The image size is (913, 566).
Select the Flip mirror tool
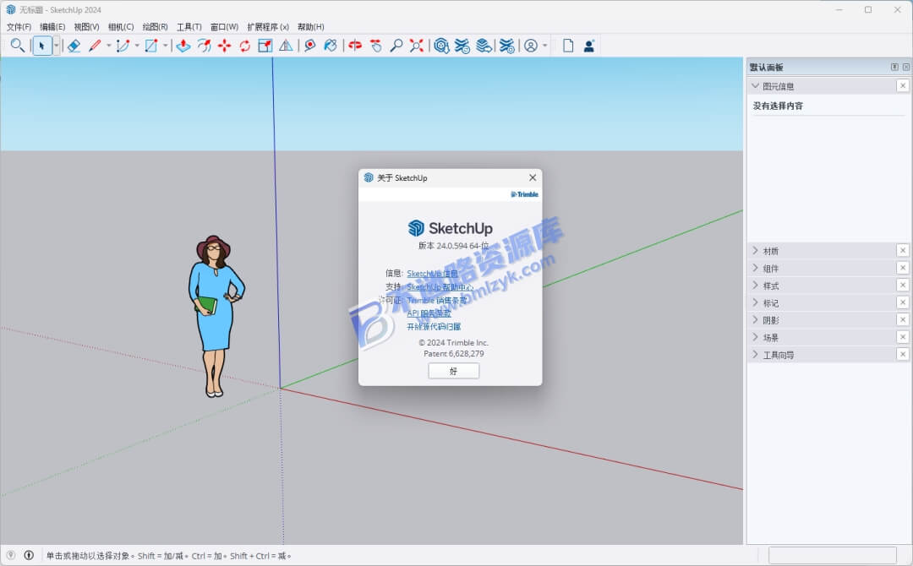click(x=286, y=46)
